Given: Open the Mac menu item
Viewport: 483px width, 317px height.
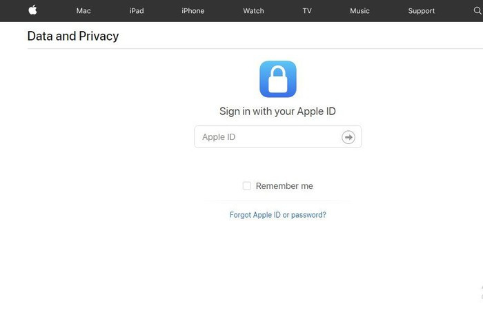Looking at the screenshot, I should [x=83, y=11].
